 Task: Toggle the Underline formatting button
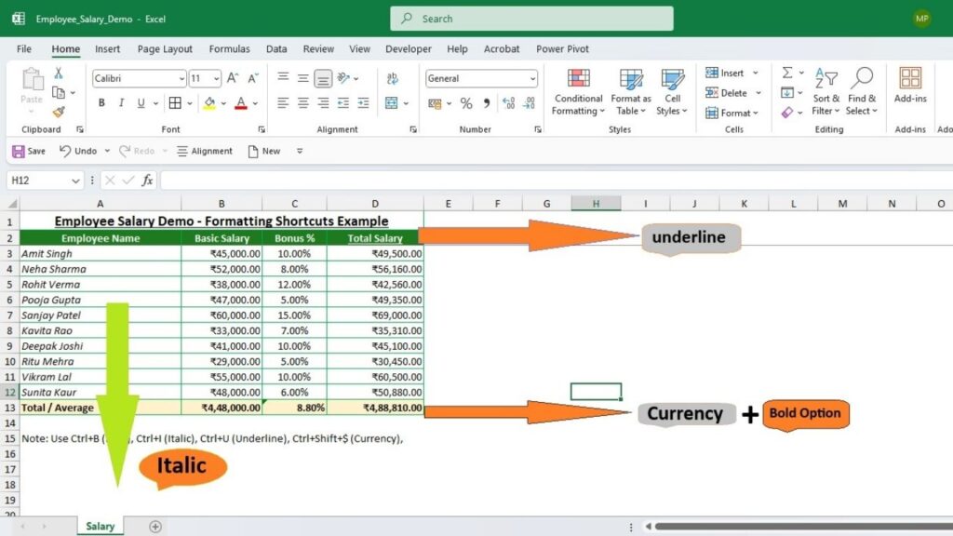(141, 102)
